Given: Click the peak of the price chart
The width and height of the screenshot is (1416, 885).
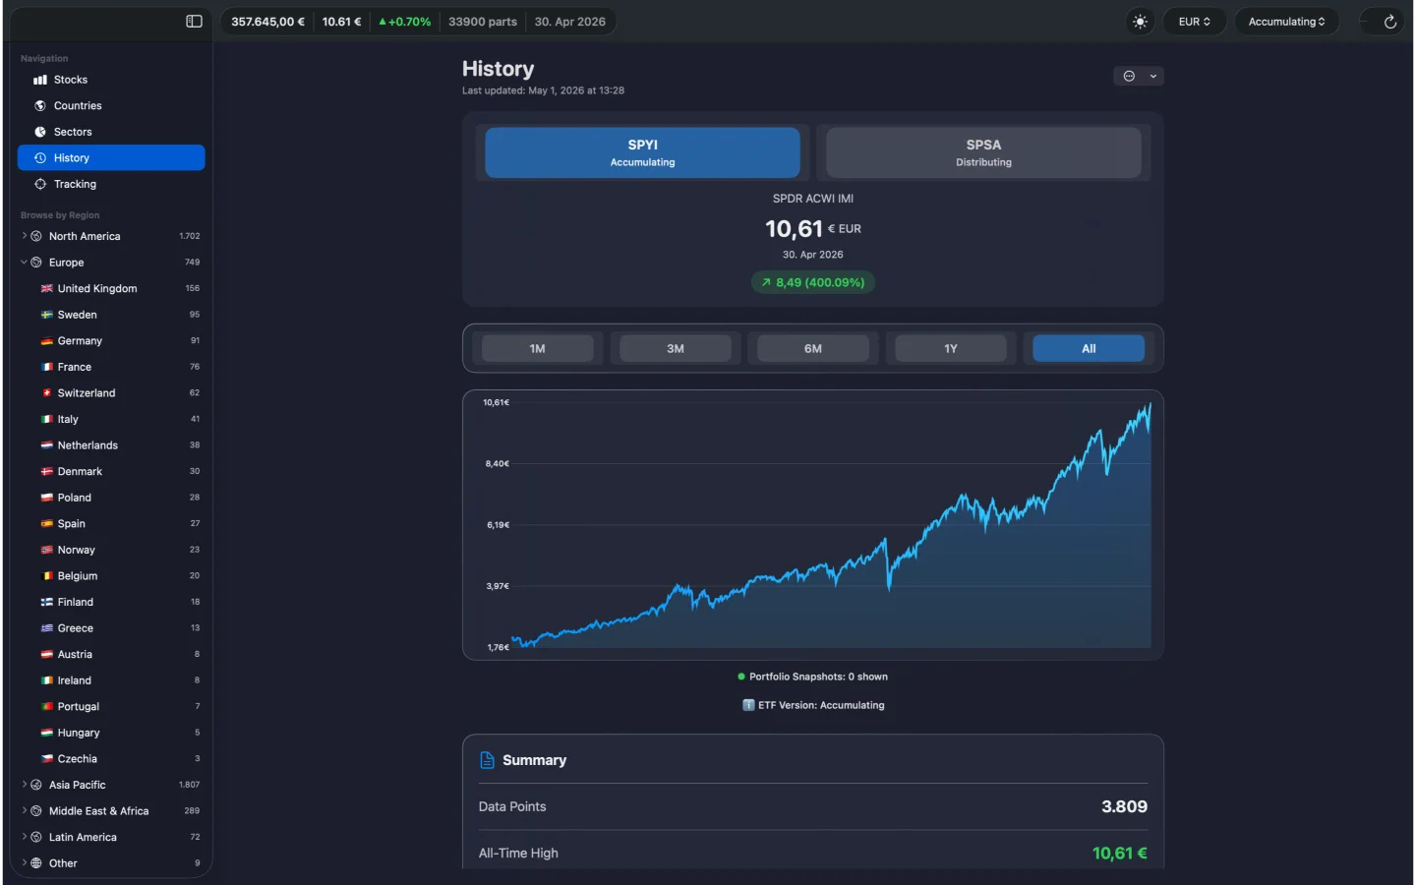Looking at the screenshot, I should 1150,404.
